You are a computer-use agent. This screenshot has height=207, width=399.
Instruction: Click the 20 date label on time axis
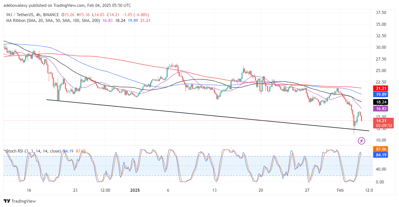tap(261, 190)
